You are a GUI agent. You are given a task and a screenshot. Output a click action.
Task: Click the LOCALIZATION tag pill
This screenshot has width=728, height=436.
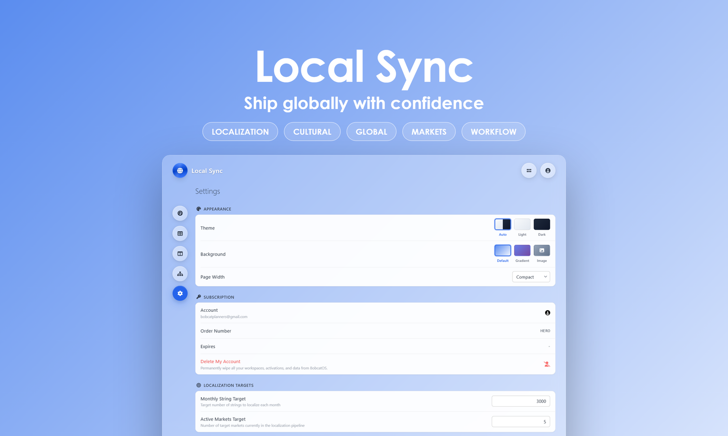click(x=240, y=132)
